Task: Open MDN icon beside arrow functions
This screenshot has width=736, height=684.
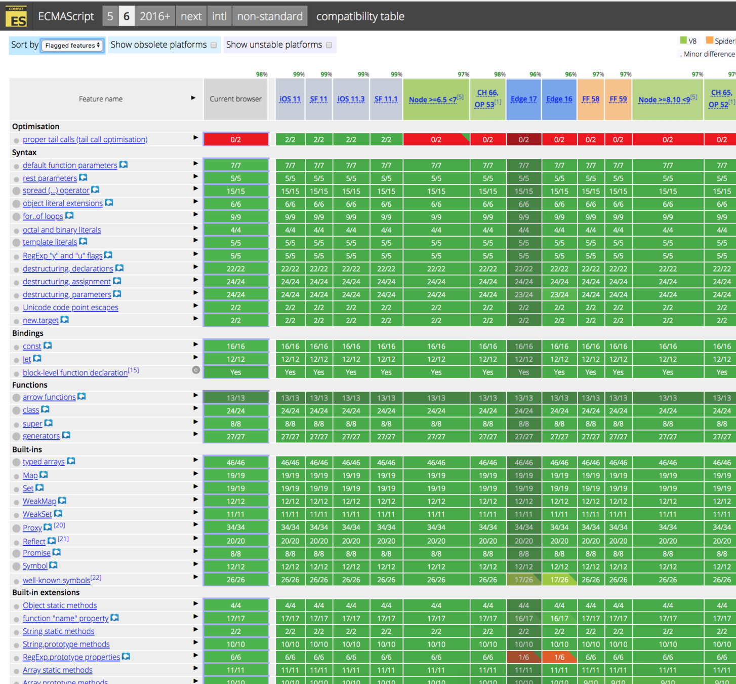Action: [x=81, y=396]
